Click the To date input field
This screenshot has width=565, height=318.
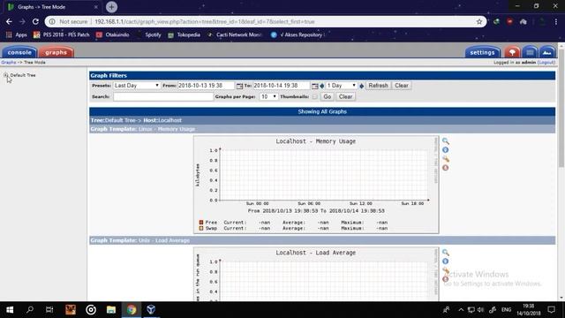click(x=281, y=86)
